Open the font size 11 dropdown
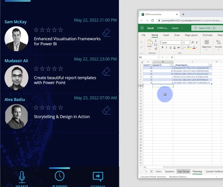This screenshot has width=223, height=187. pos(189,43)
